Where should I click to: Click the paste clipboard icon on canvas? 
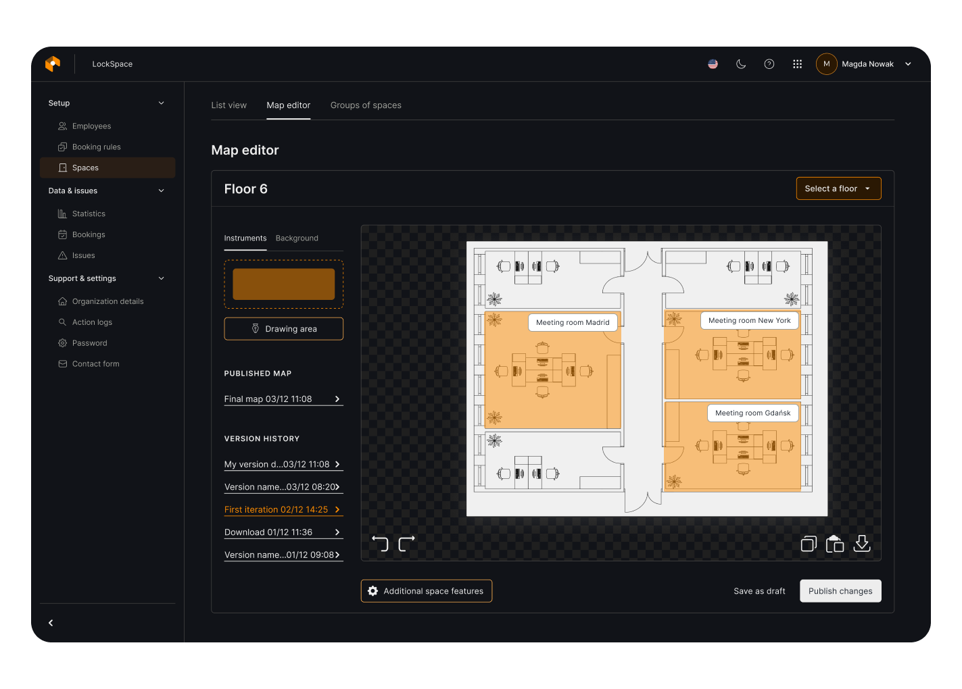click(835, 544)
